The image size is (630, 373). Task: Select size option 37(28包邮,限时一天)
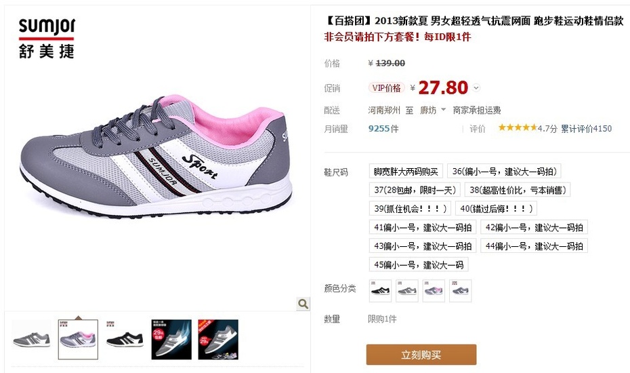(x=415, y=190)
